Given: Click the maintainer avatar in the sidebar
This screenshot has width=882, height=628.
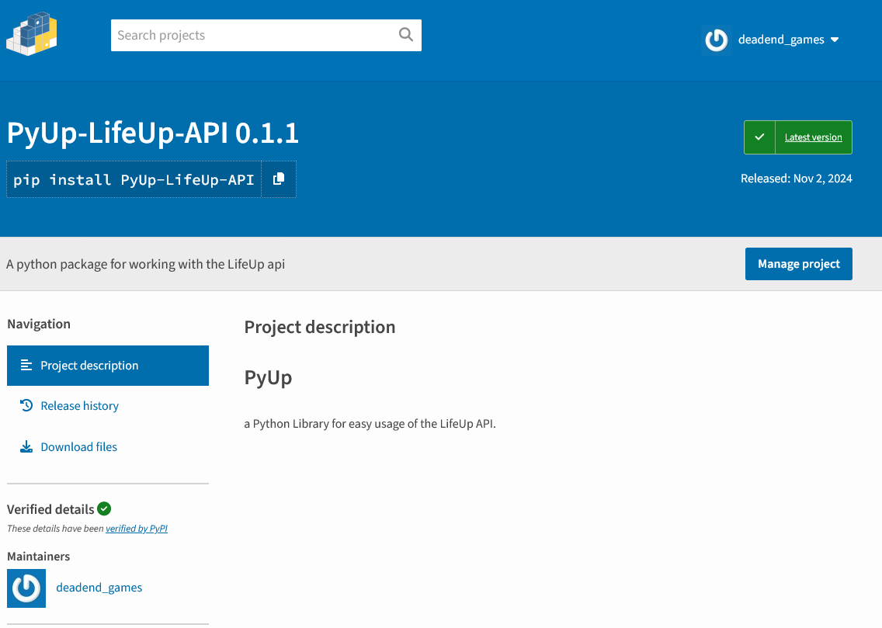Looking at the screenshot, I should pos(26,588).
